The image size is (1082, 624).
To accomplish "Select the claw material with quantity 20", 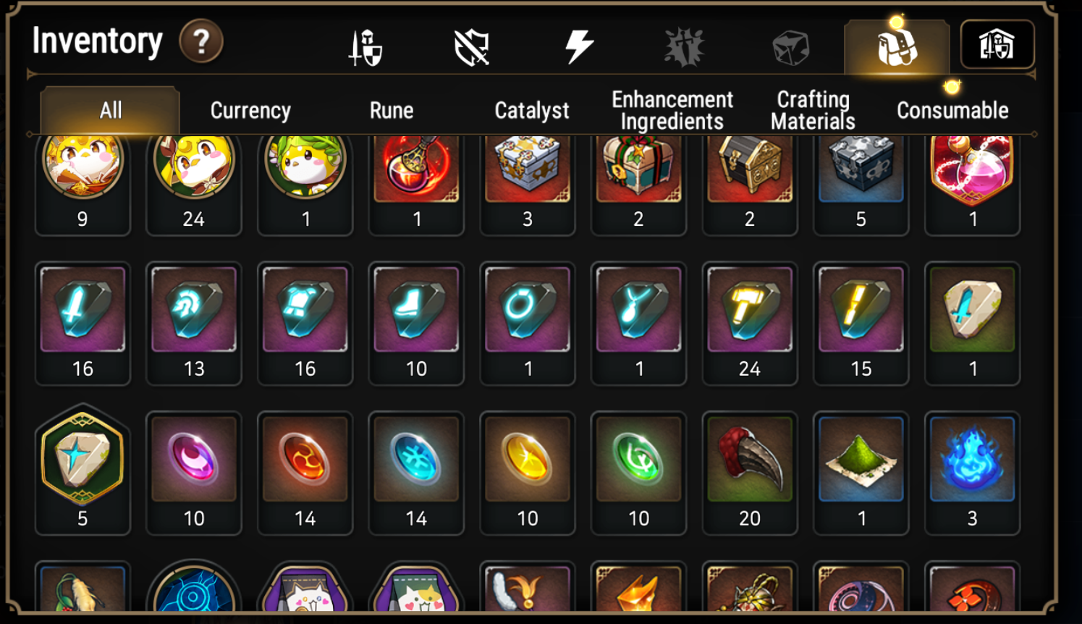I will click(750, 473).
